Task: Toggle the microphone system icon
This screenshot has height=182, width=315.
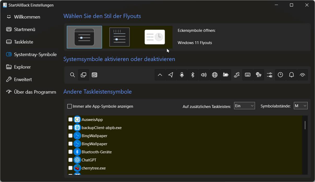Action: (182, 75)
